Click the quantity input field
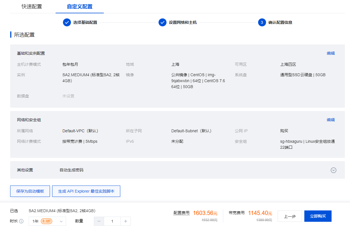The width and height of the screenshot is (350, 228). pos(112,221)
